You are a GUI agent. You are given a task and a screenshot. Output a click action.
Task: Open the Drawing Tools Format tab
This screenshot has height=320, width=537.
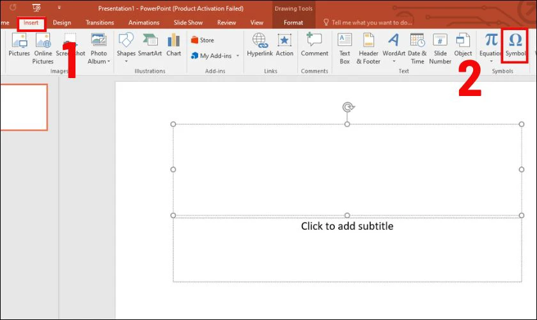click(x=293, y=22)
